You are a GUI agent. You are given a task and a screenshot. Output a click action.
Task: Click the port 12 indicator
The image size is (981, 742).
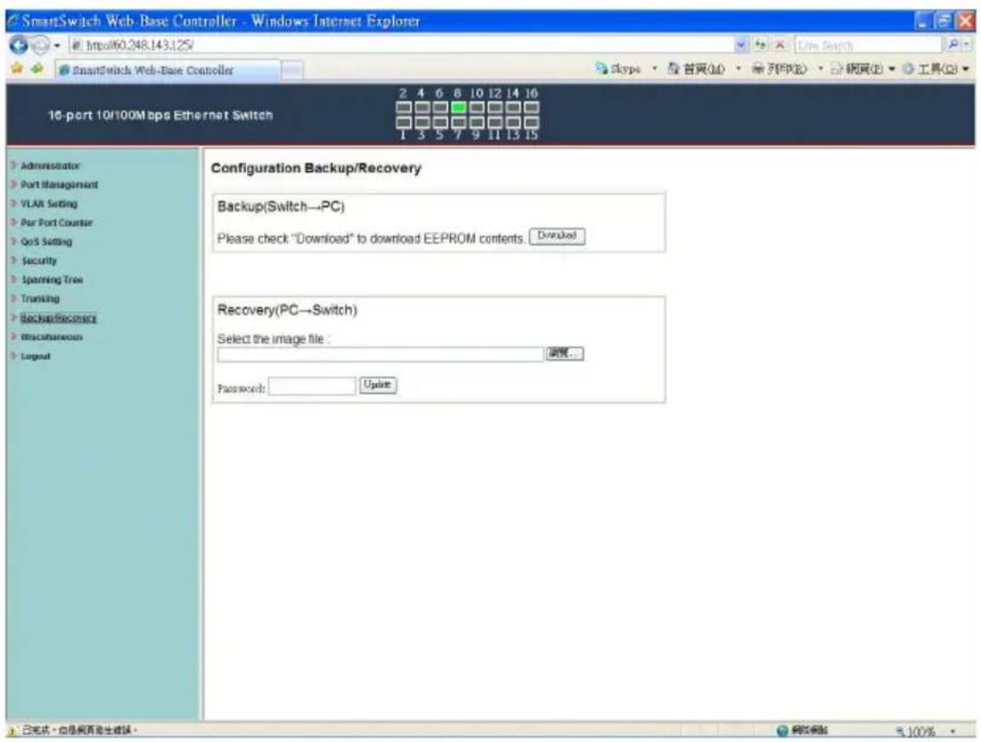coord(495,108)
